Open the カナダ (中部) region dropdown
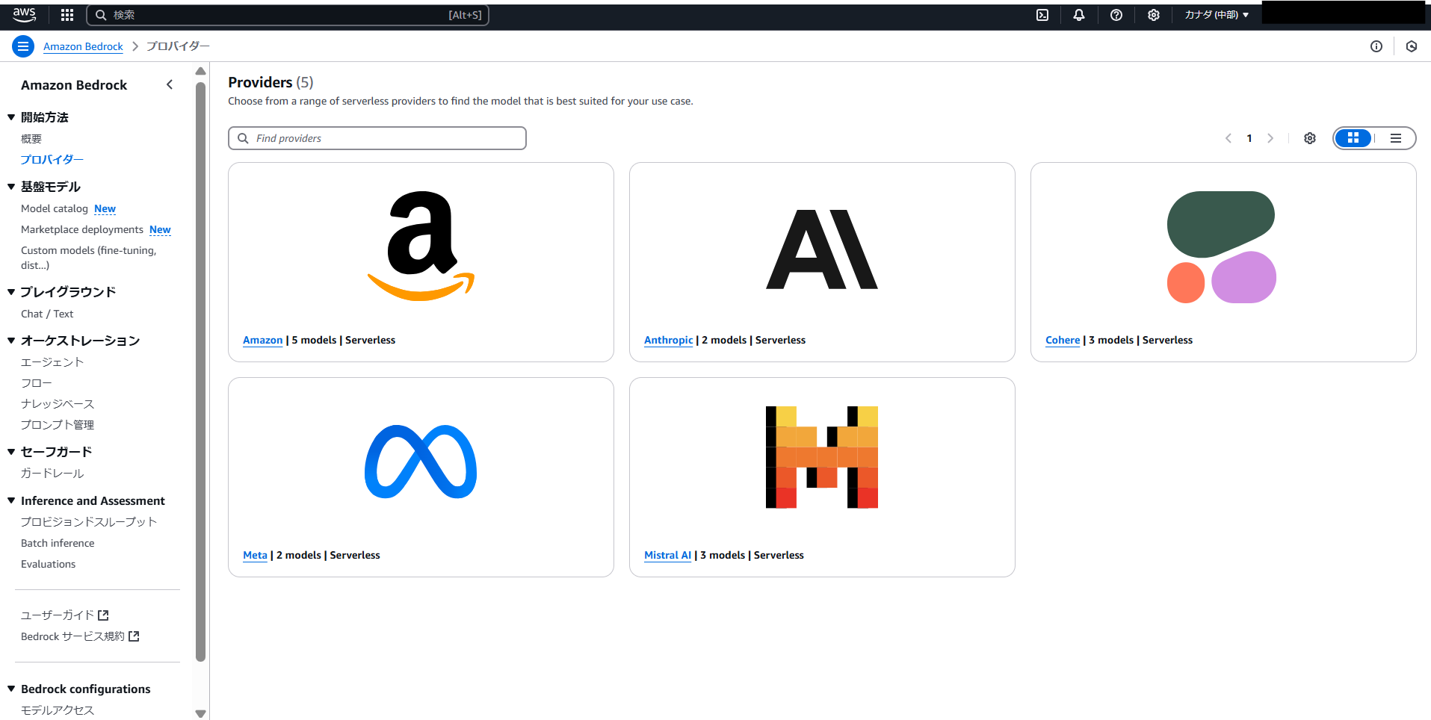The height and width of the screenshot is (720, 1431). (1217, 15)
